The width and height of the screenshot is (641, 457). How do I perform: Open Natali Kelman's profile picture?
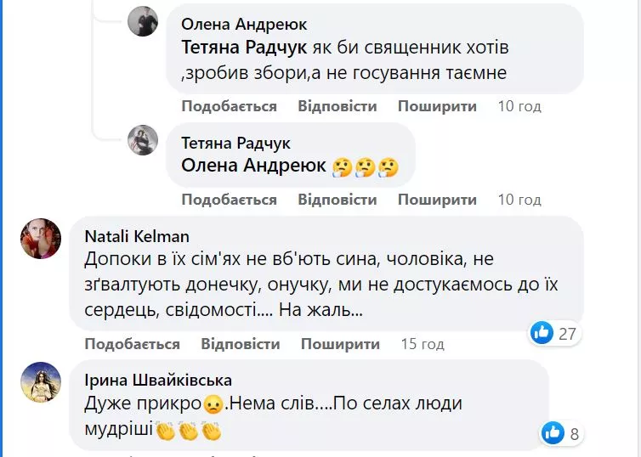pyautogui.click(x=41, y=239)
